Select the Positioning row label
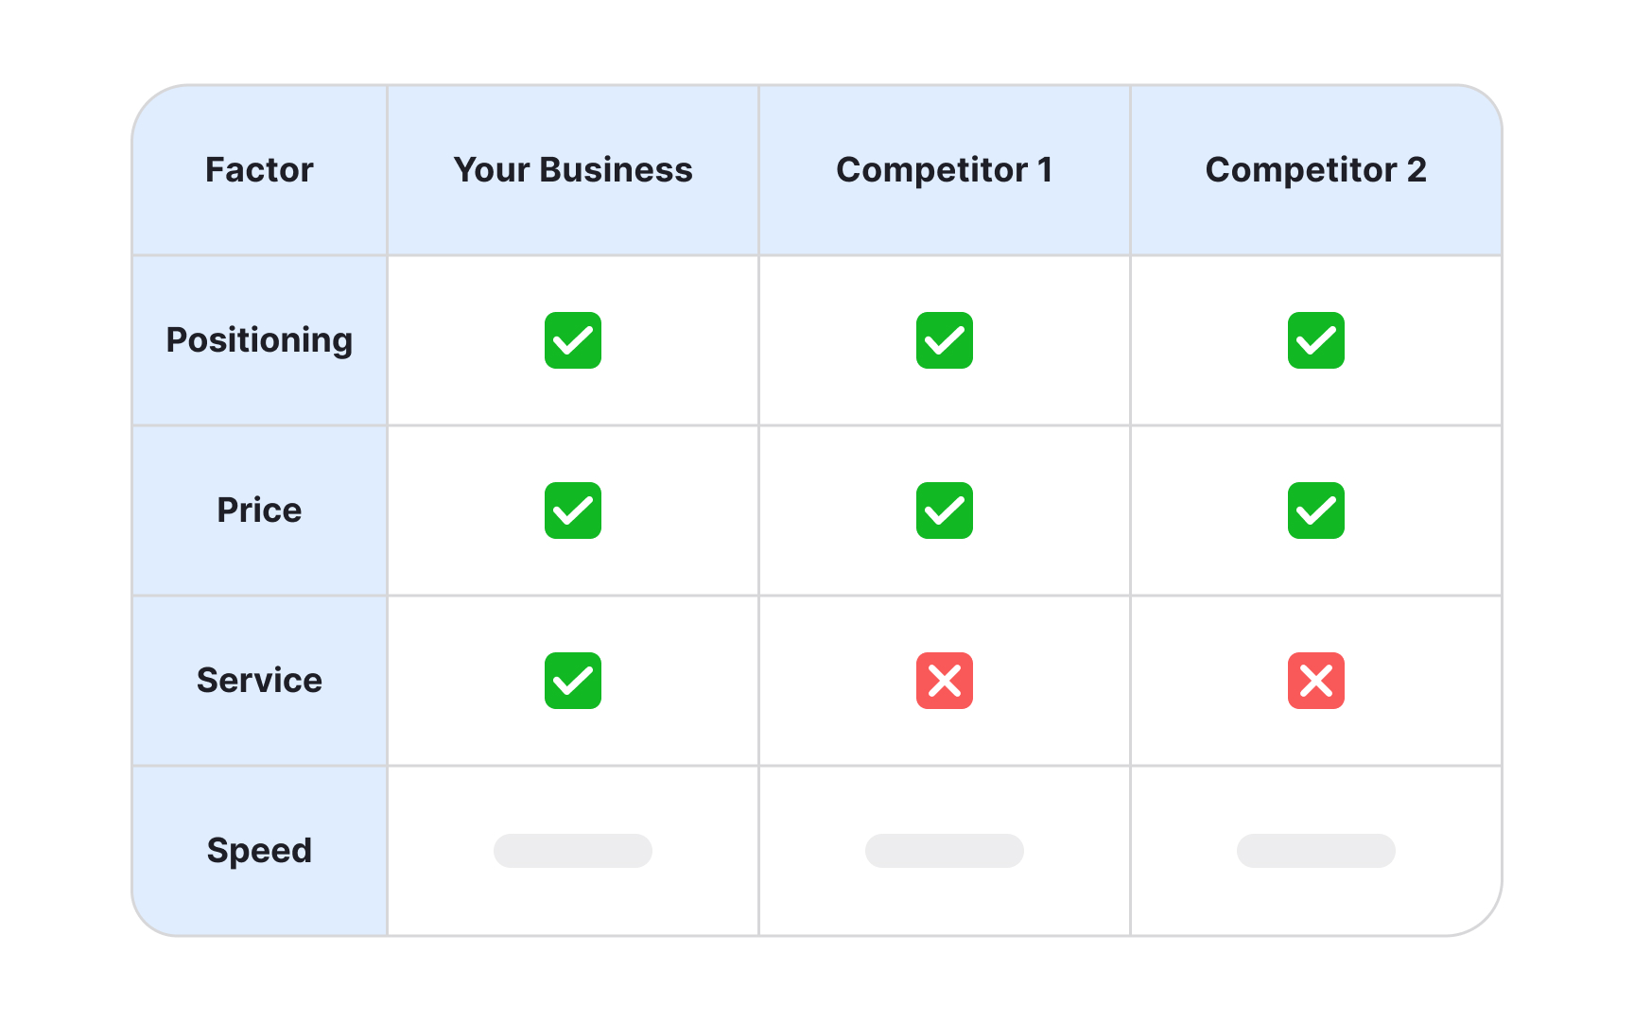The width and height of the screenshot is (1634, 1021). click(x=259, y=340)
